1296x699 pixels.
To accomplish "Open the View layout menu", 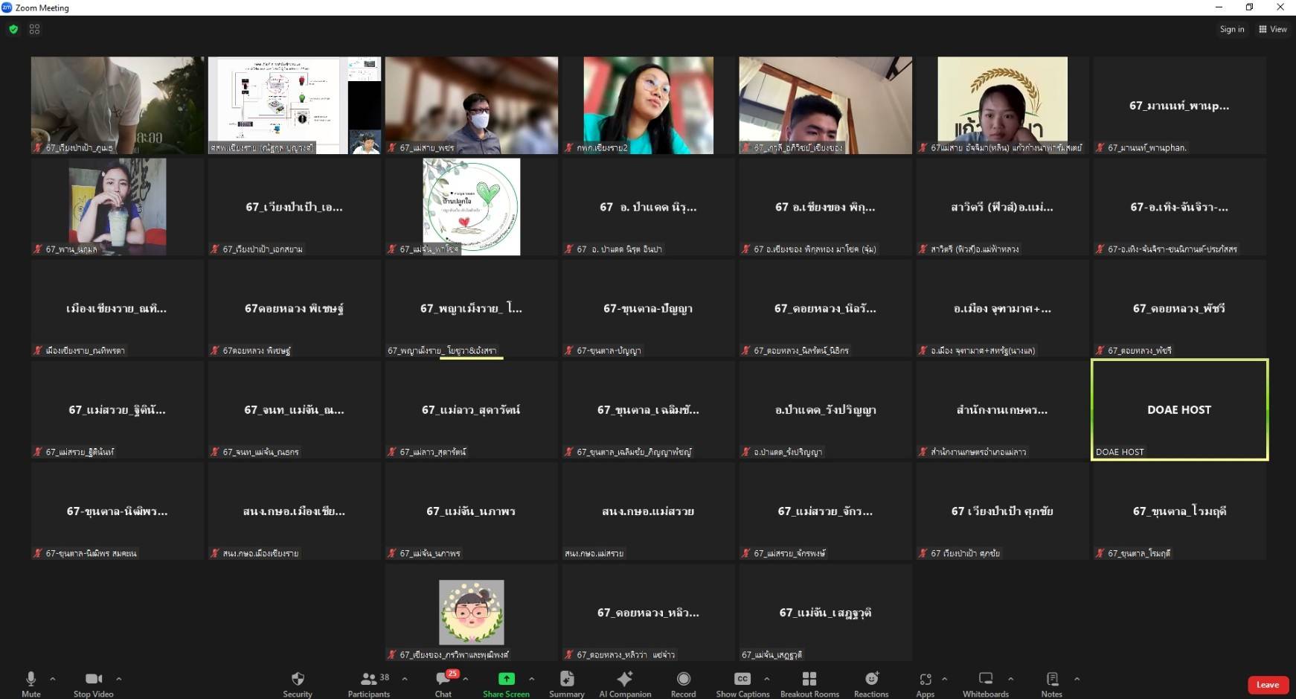I will tap(1273, 29).
